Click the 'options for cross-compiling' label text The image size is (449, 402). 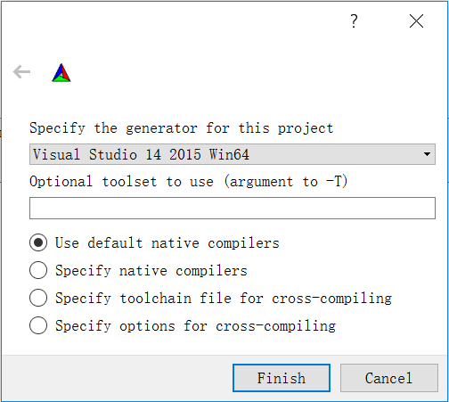[227, 326]
